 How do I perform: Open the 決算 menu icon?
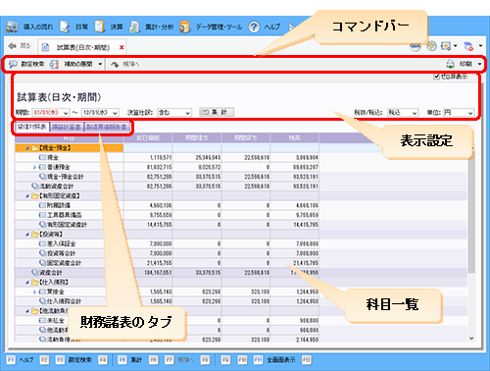(99, 26)
